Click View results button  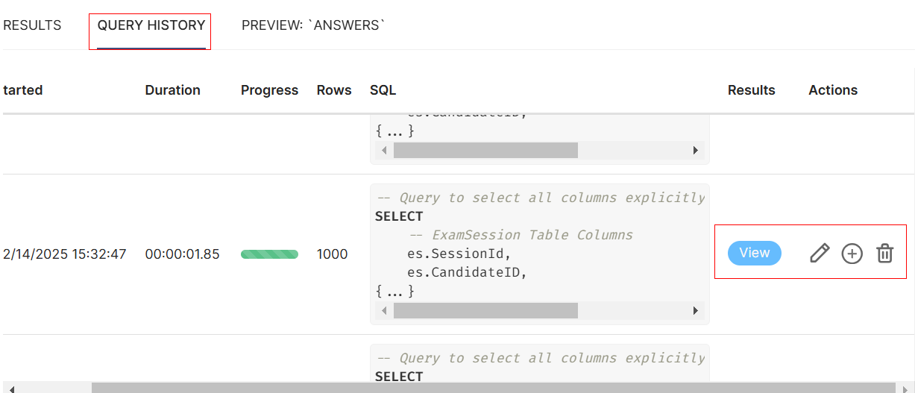click(x=754, y=253)
